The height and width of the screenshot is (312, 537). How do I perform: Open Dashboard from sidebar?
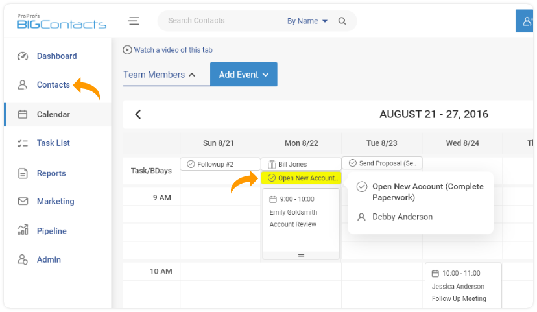(x=57, y=56)
